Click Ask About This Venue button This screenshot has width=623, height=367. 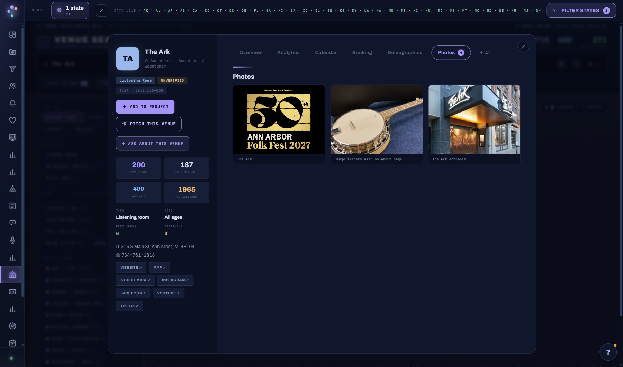click(153, 143)
